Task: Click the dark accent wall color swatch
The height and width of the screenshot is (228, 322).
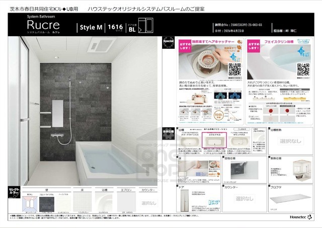Action: (47, 204)
